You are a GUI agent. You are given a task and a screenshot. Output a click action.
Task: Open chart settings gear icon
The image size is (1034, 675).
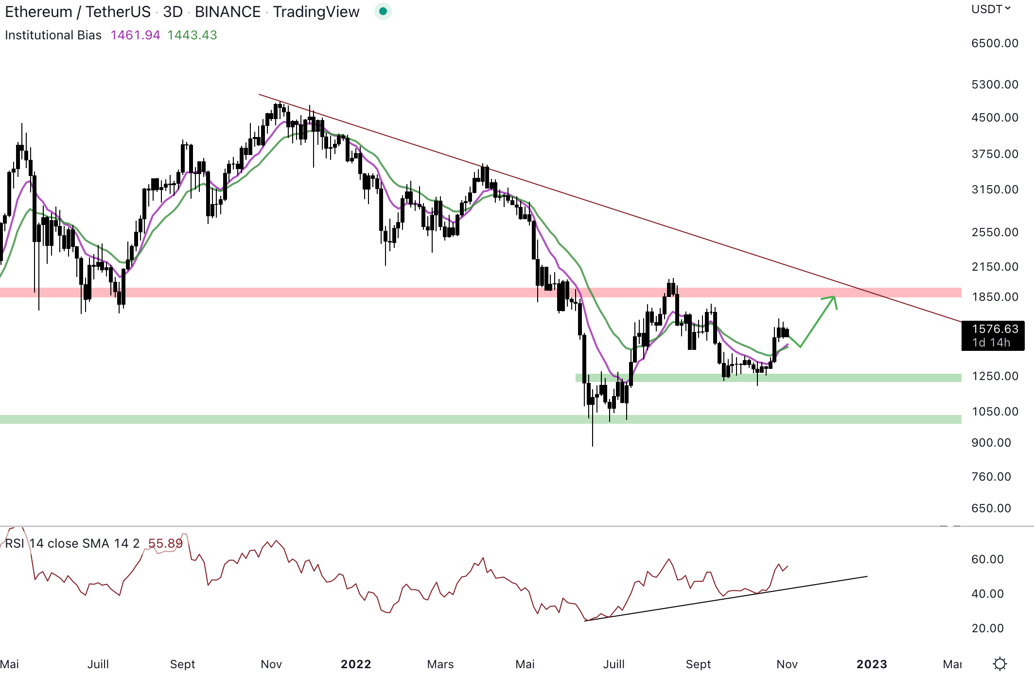pos(999,663)
